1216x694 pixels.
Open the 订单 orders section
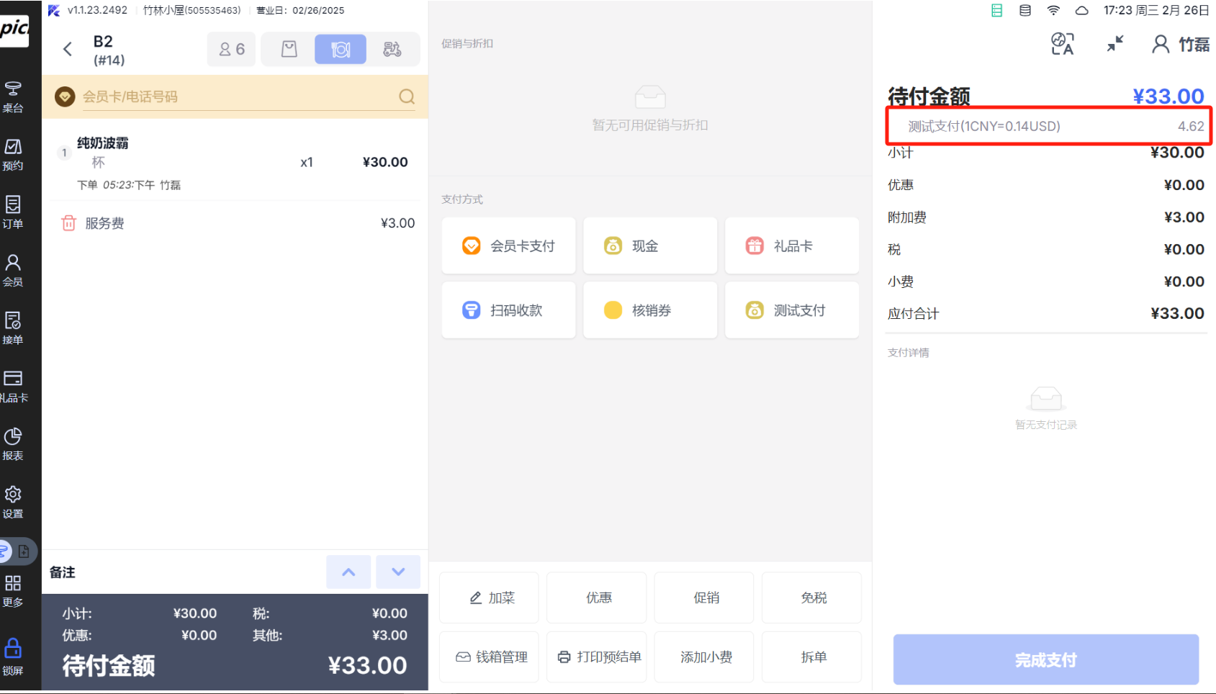pyautogui.click(x=13, y=212)
